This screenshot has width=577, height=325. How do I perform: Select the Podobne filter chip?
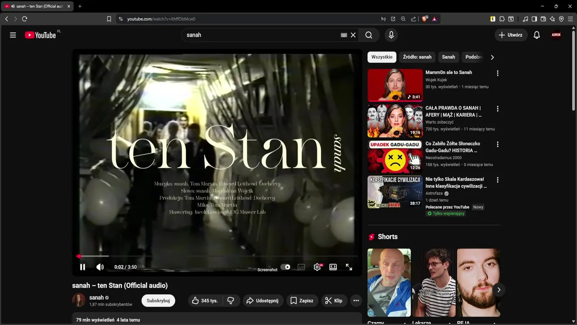[x=473, y=57]
